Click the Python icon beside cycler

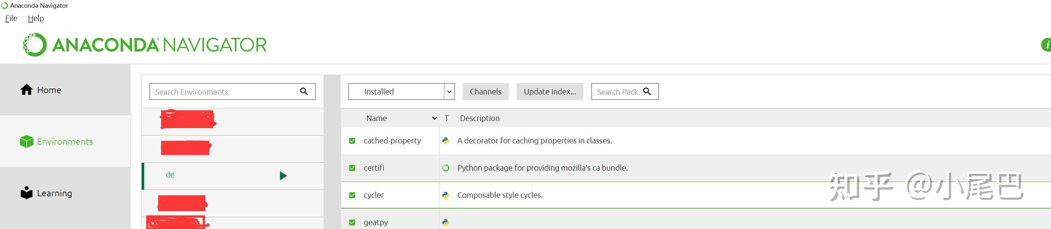pos(446,195)
